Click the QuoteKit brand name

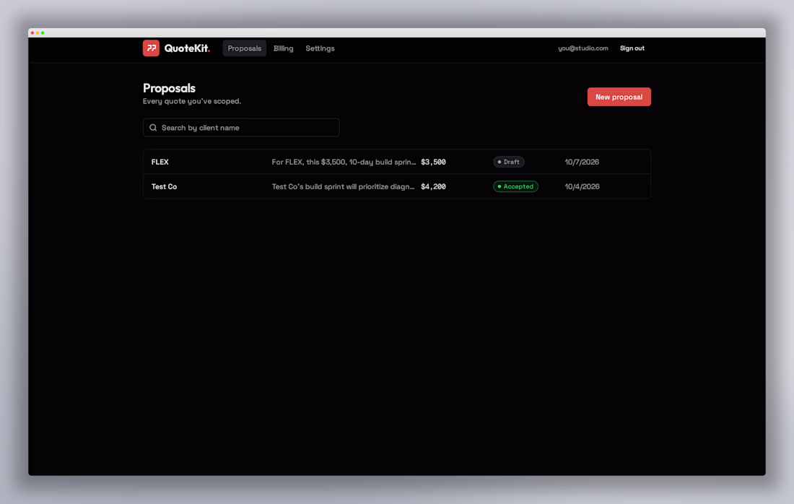[187, 48]
